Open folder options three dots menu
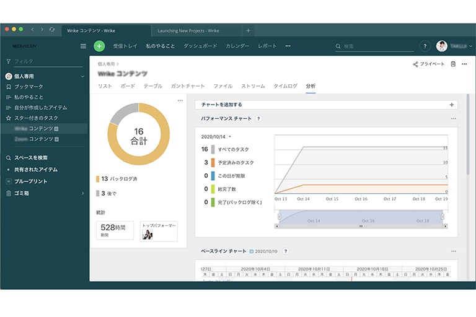This screenshot has height=317, width=476. pyautogui.click(x=464, y=64)
